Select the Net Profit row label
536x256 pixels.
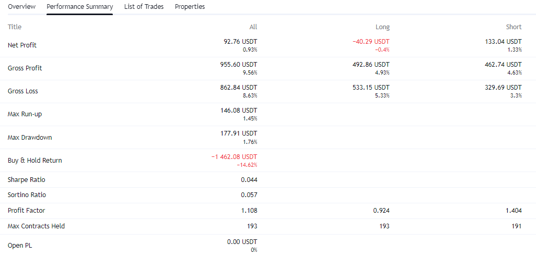(x=22, y=45)
